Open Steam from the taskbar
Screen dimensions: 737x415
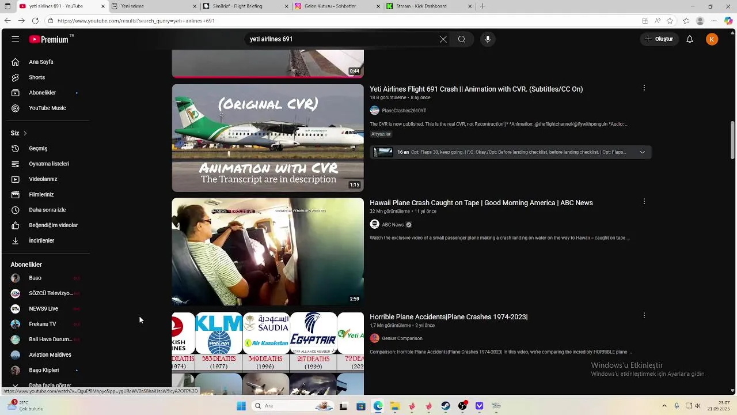446,406
